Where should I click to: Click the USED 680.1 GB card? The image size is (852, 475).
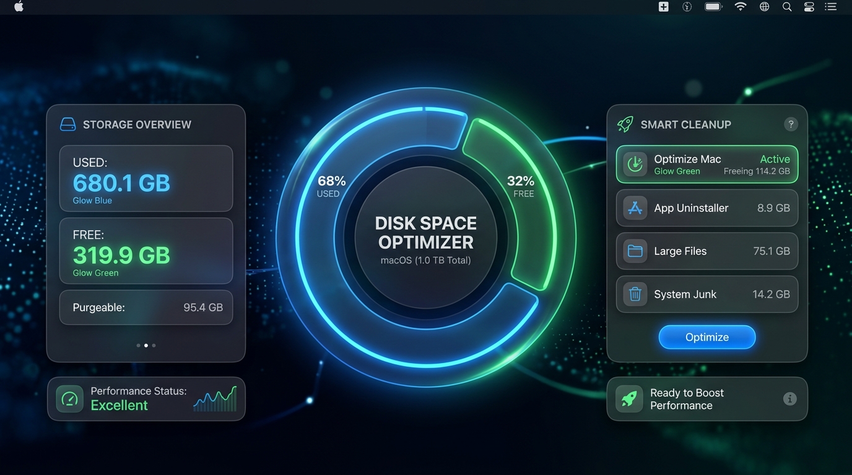[146, 179]
